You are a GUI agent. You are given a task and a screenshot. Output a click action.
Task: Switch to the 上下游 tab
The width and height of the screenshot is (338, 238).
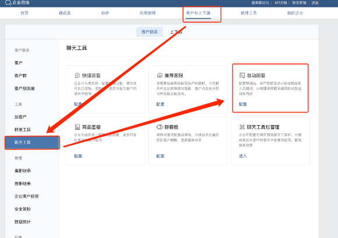click(x=176, y=32)
